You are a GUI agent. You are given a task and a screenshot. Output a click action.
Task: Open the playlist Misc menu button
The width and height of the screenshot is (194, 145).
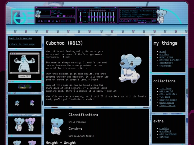(135, 21)
